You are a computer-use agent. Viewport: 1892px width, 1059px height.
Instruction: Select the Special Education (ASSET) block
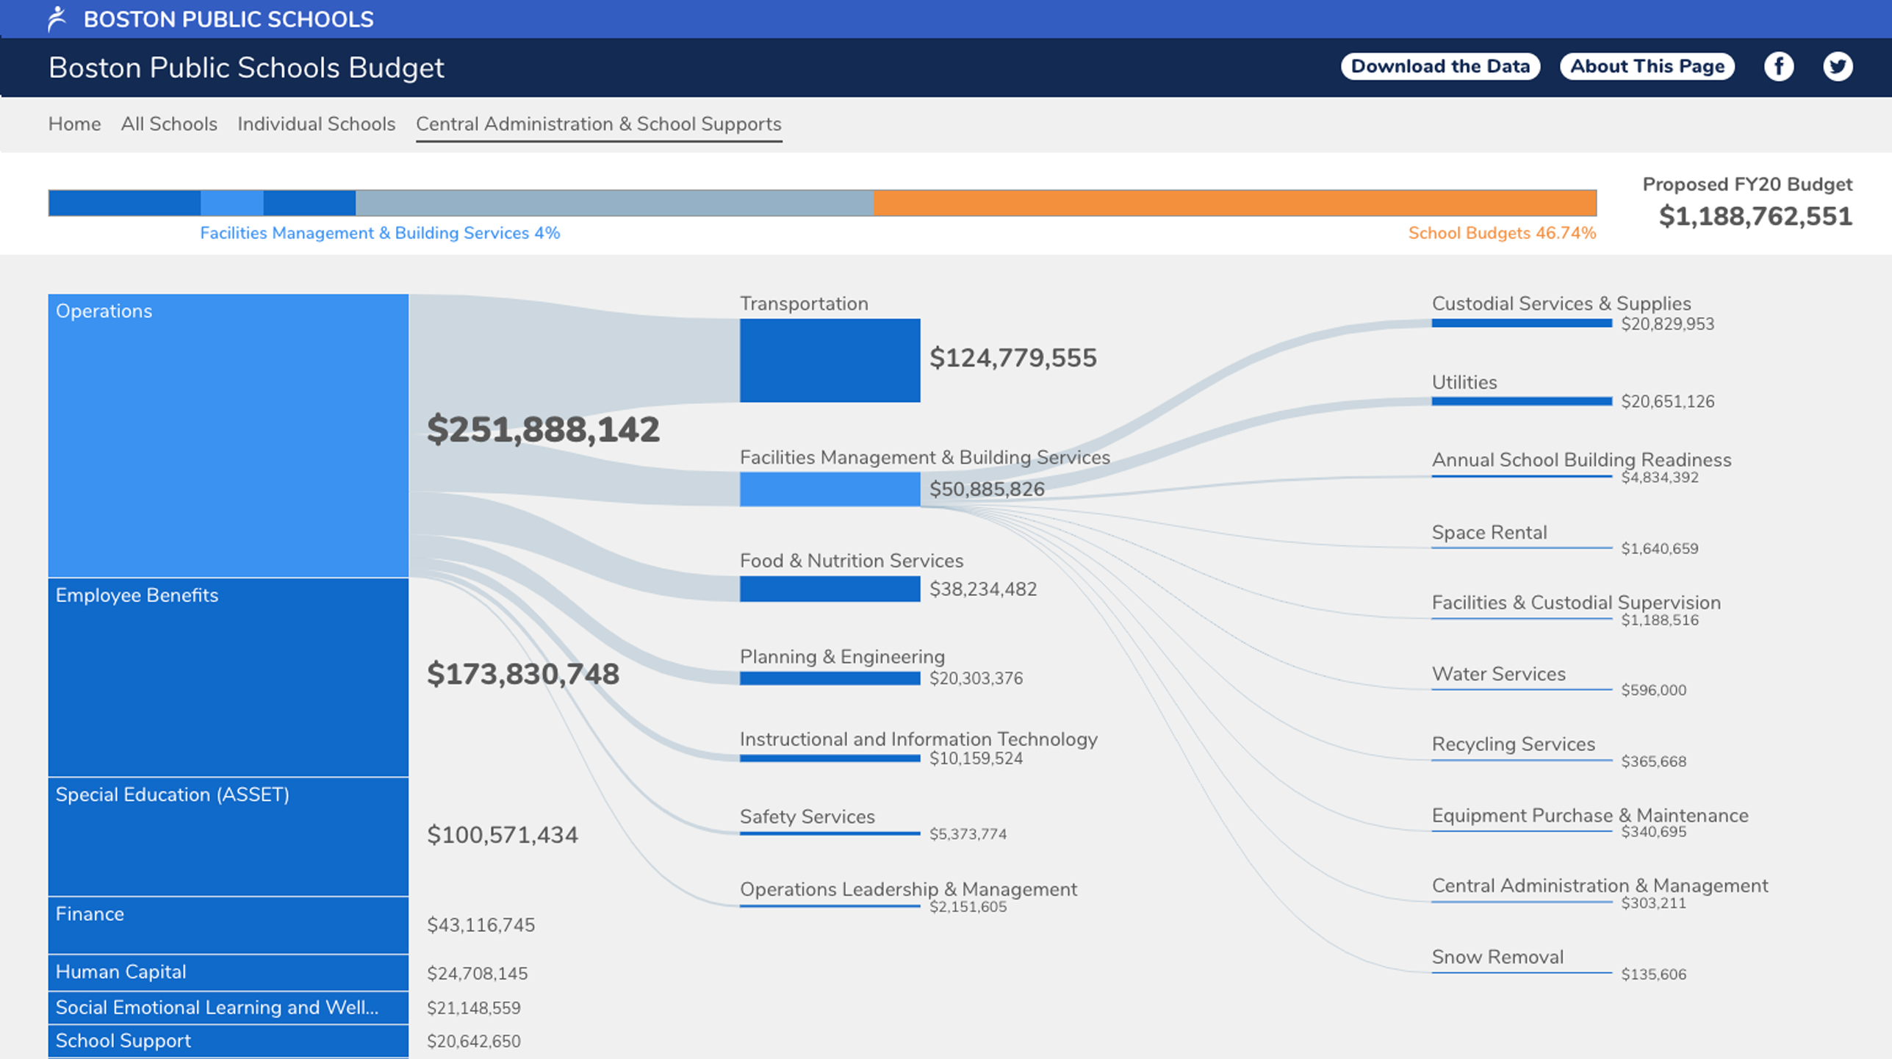point(229,836)
